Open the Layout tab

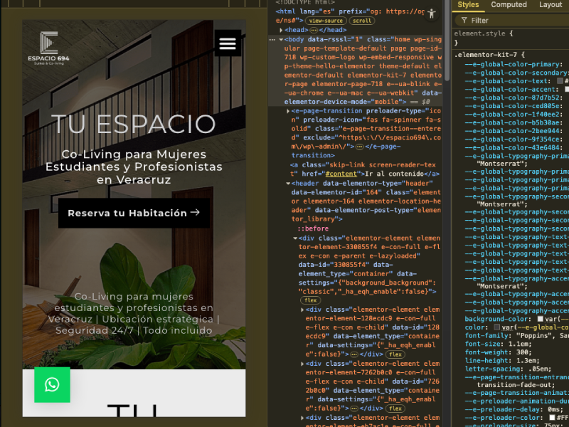point(550,5)
